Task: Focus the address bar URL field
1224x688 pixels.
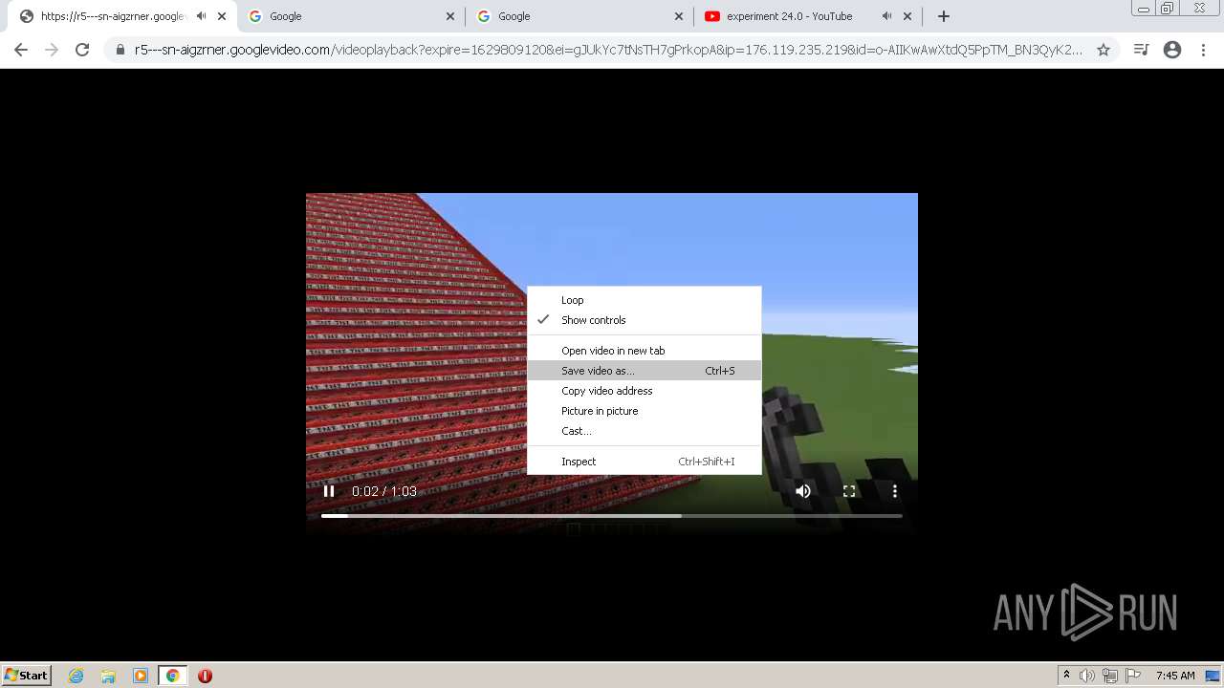Action: (x=608, y=50)
